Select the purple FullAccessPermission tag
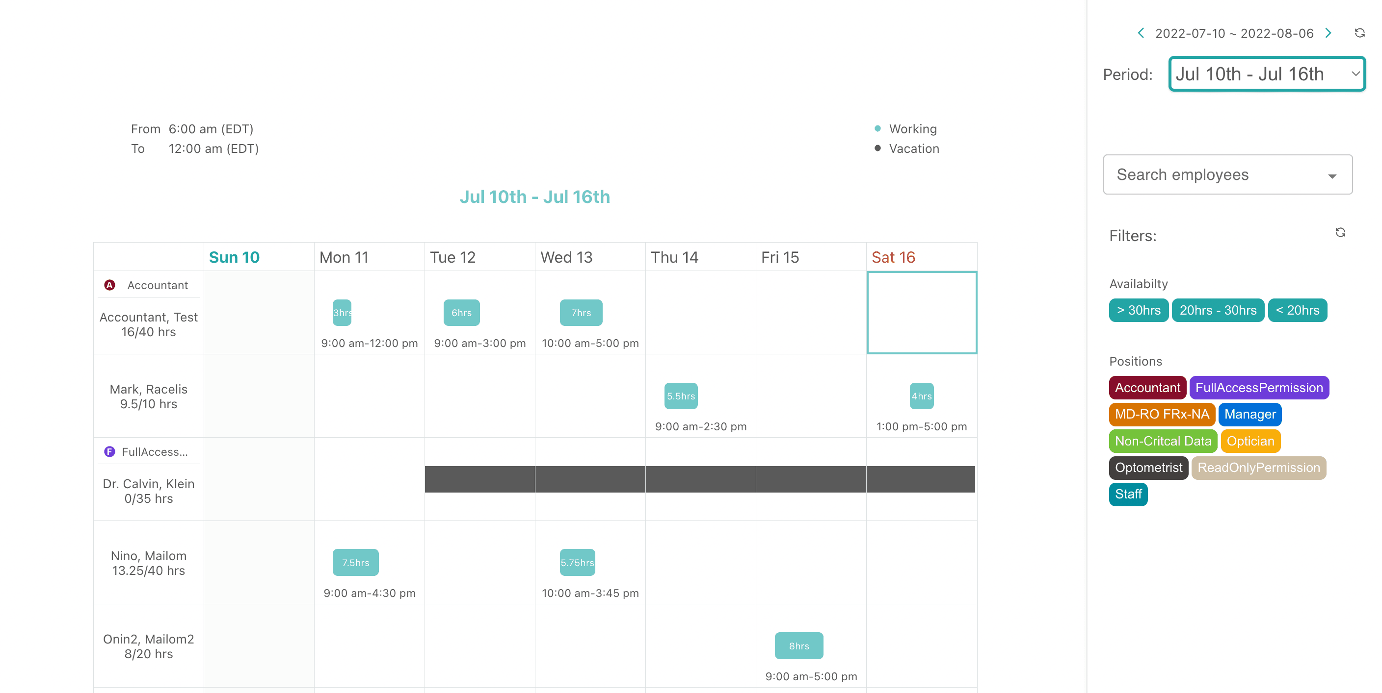Viewport: 1382px width, 693px height. [1259, 388]
